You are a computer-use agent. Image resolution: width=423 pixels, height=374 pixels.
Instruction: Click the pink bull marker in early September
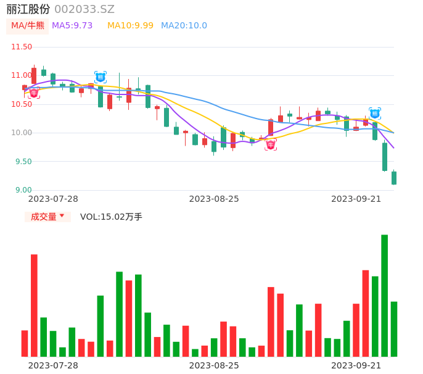pos(271,144)
